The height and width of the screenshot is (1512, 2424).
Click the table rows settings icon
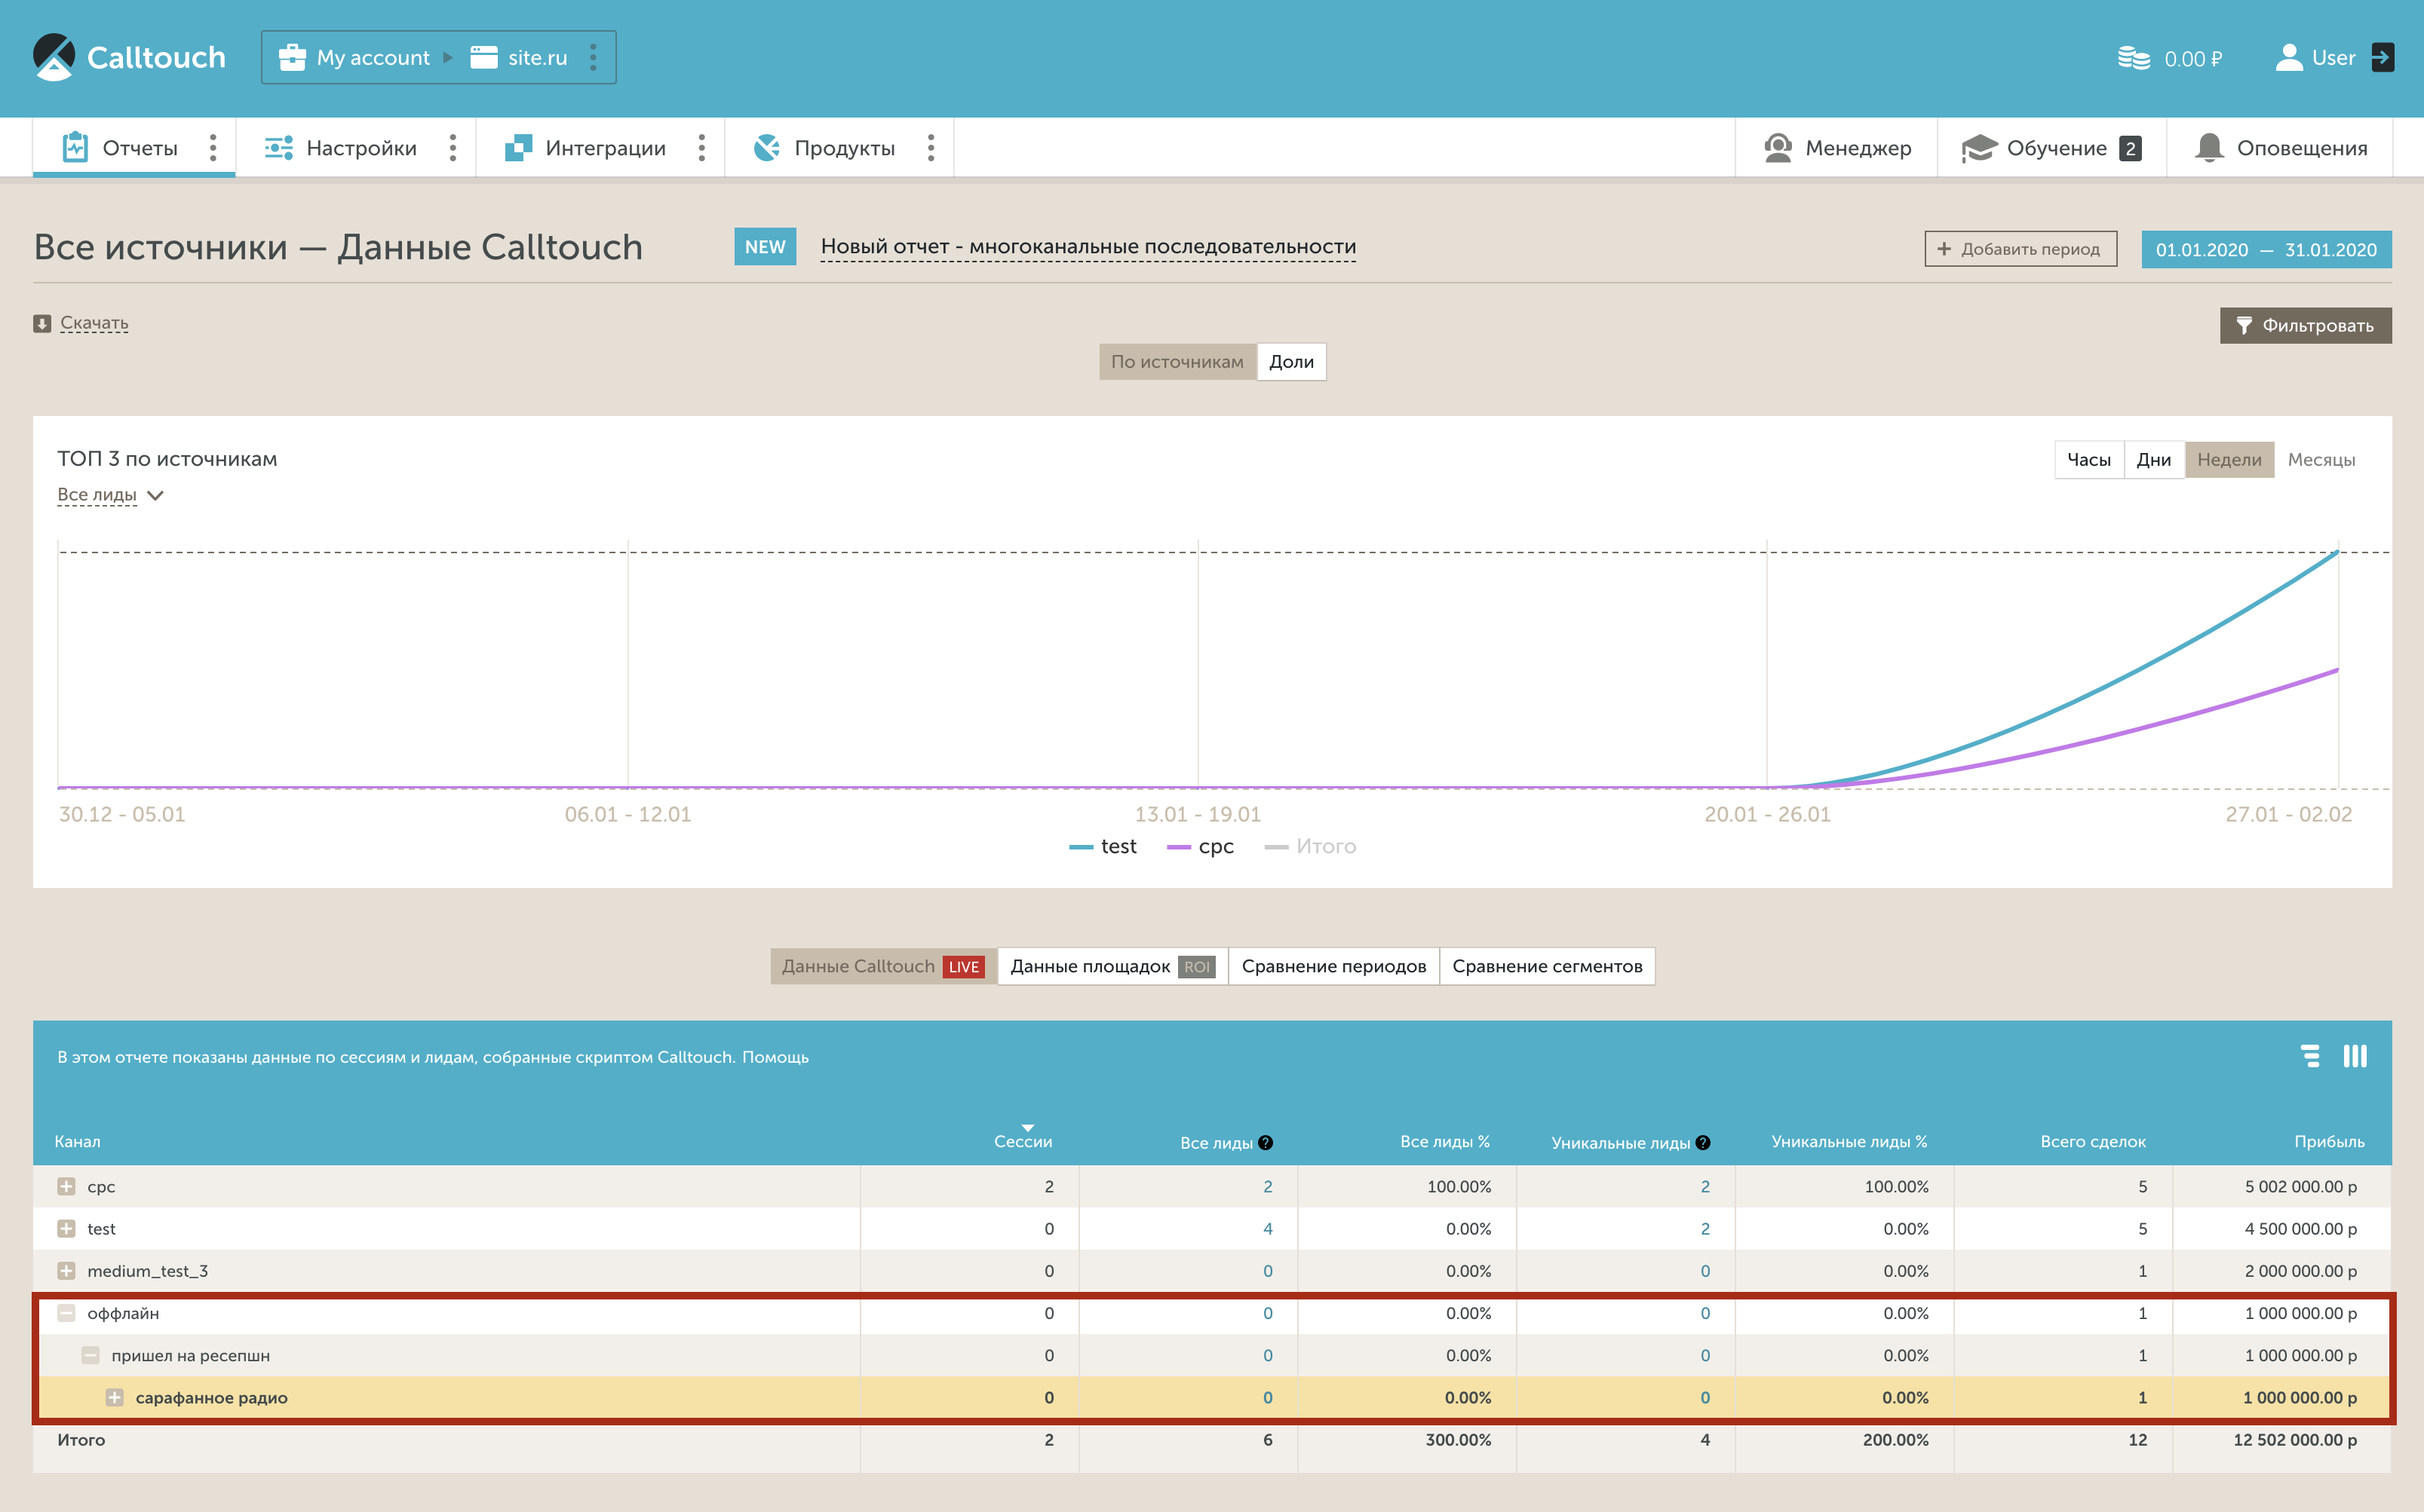click(x=2310, y=1056)
